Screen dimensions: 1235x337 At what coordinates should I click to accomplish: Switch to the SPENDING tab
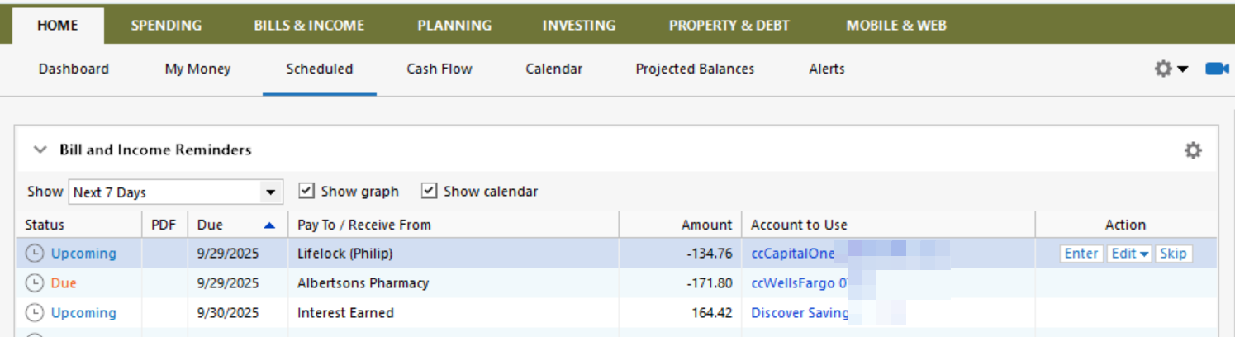[166, 25]
